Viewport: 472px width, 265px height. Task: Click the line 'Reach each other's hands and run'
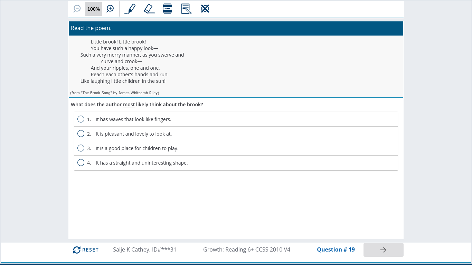129,75
